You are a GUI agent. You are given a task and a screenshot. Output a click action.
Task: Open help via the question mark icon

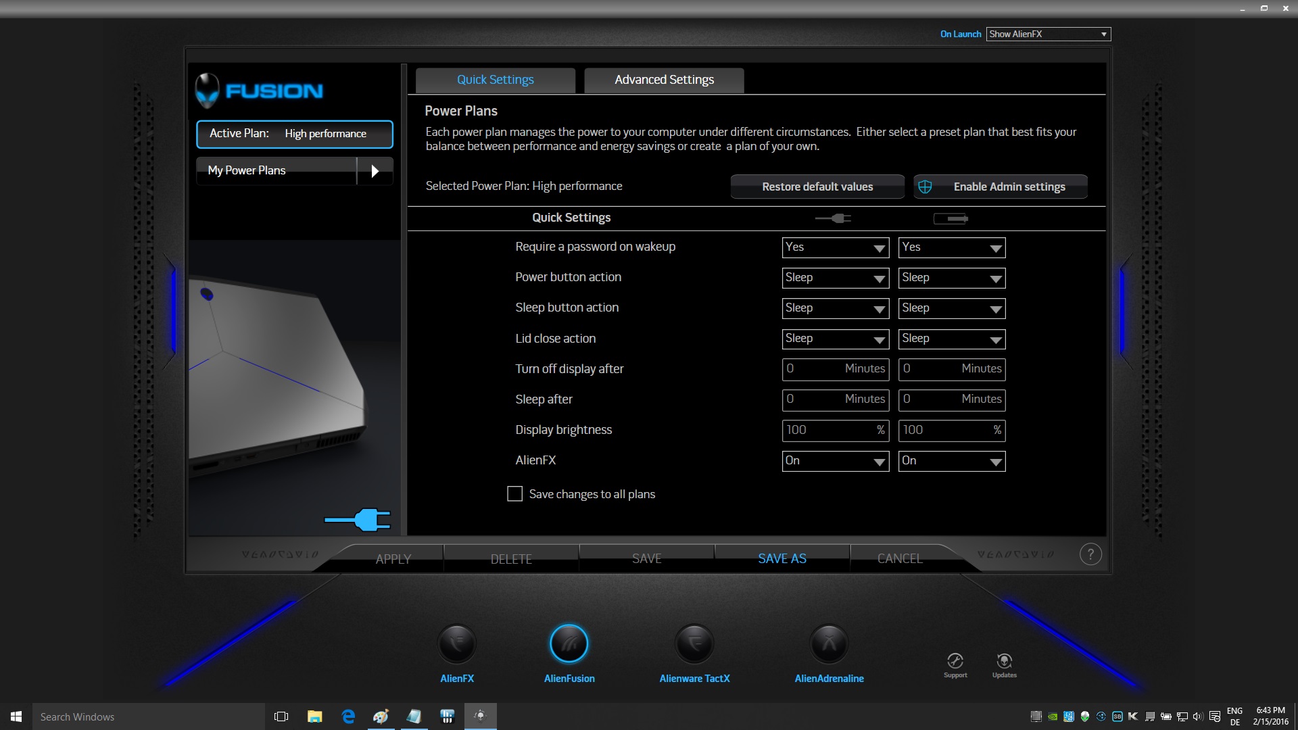[1090, 554]
